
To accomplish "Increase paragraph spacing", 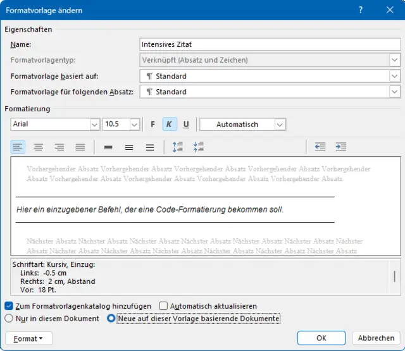I will 178,147.
